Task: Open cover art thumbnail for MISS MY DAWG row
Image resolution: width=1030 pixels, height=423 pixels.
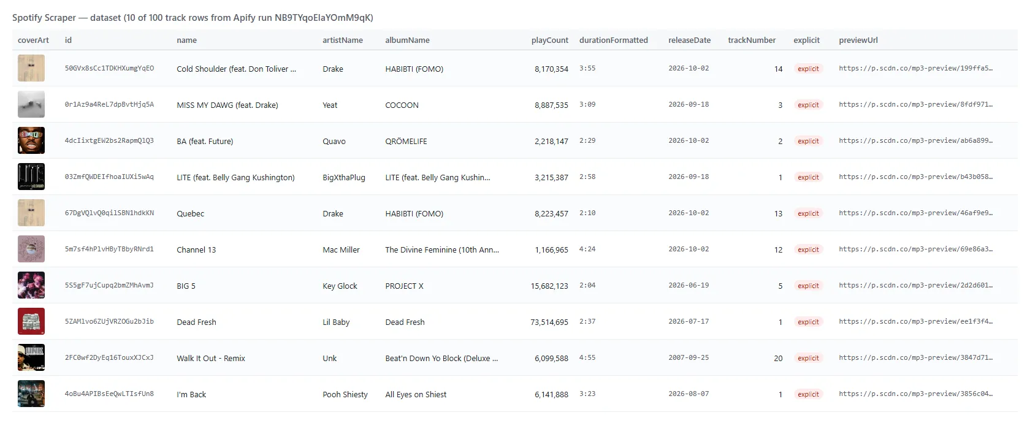Action: (x=31, y=104)
